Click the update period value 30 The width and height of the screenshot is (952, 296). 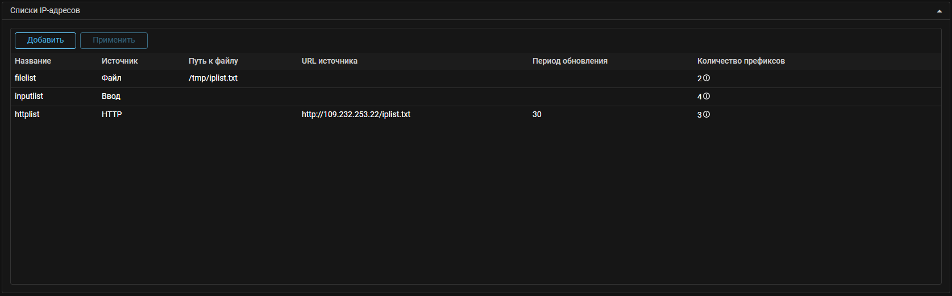point(537,114)
